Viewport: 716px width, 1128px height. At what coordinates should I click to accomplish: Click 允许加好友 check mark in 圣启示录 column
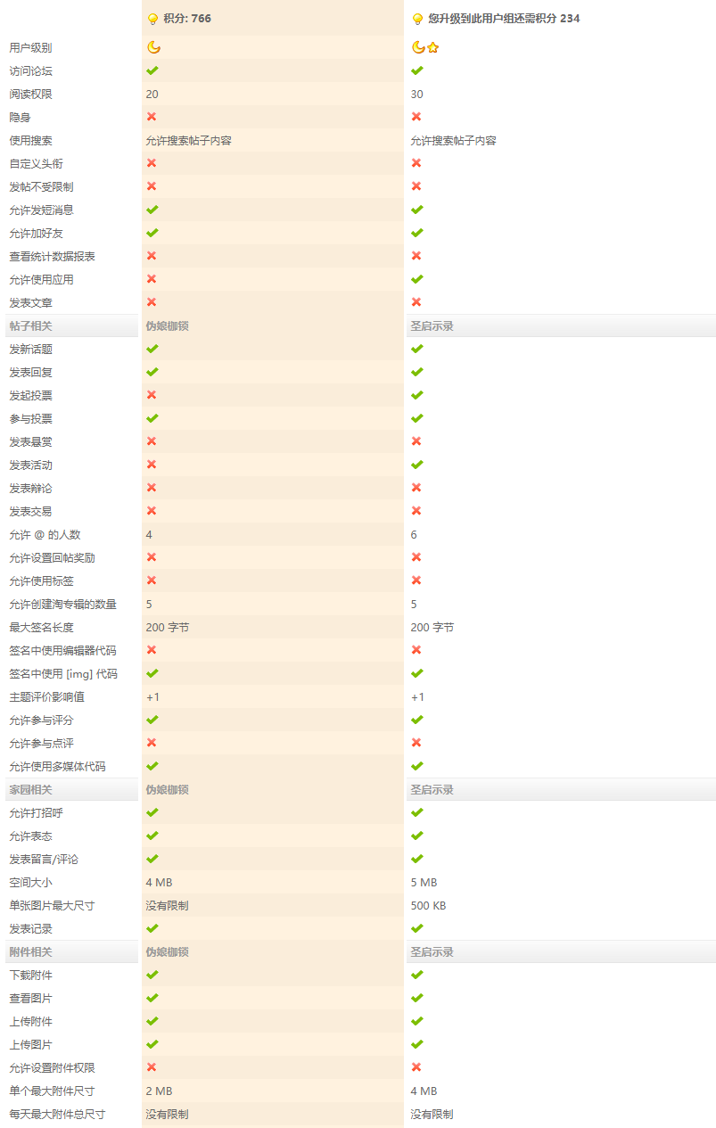tap(417, 233)
